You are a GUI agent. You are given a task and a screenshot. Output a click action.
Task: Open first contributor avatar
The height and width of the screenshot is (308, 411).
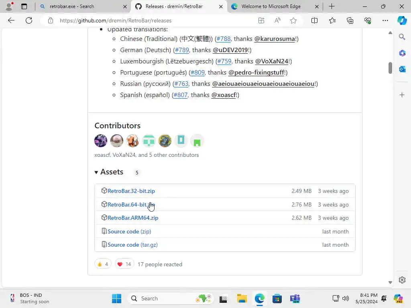click(101, 141)
